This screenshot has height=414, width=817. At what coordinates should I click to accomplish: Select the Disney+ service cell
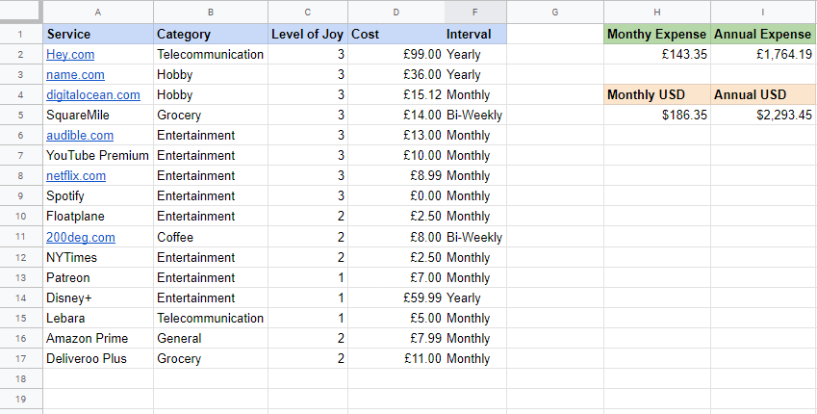pyautogui.click(x=98, y=298)
